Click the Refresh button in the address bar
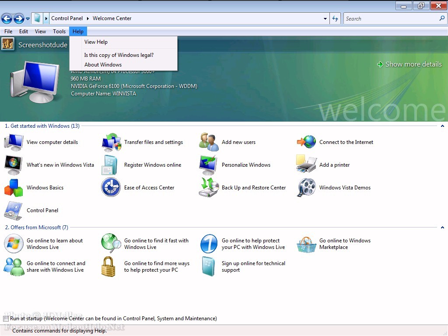This screenshot has height=336, width=448. click(x=335, y=18)
